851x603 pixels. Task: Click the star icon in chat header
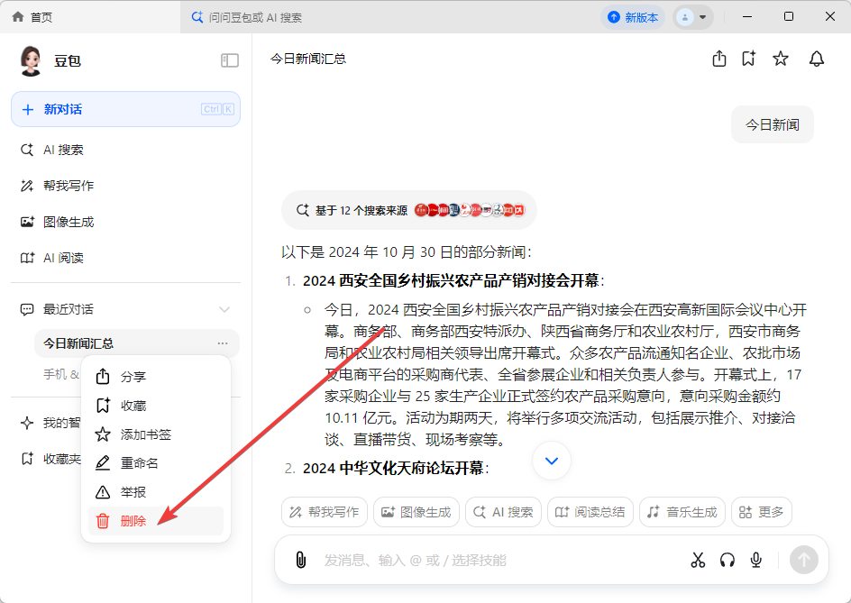[x=781, y=59]
